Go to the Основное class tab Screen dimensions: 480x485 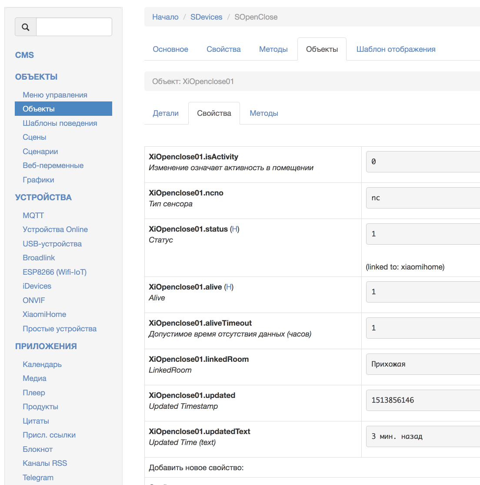point(170,49)
